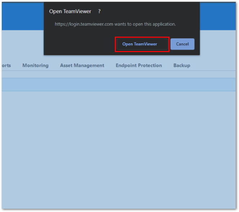Click the question mark in dialog title

99,11
